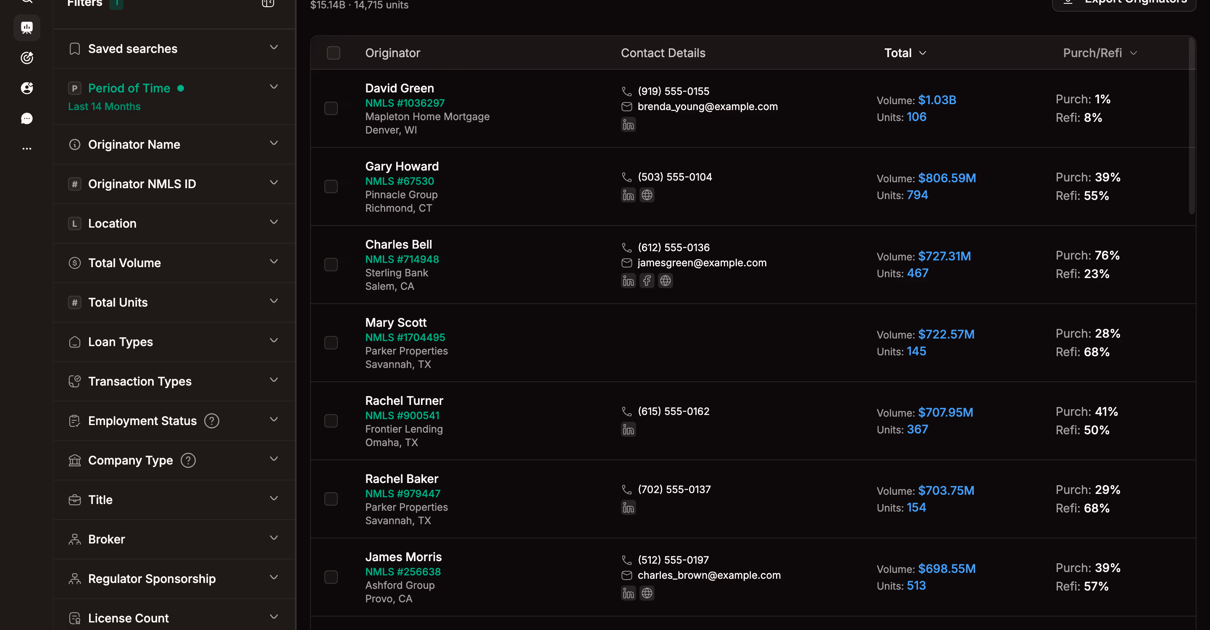The width and height of the screenshot is (1210, 630).
Task: Expand the Loan Types filter section
Action: [x=174, y=342]
